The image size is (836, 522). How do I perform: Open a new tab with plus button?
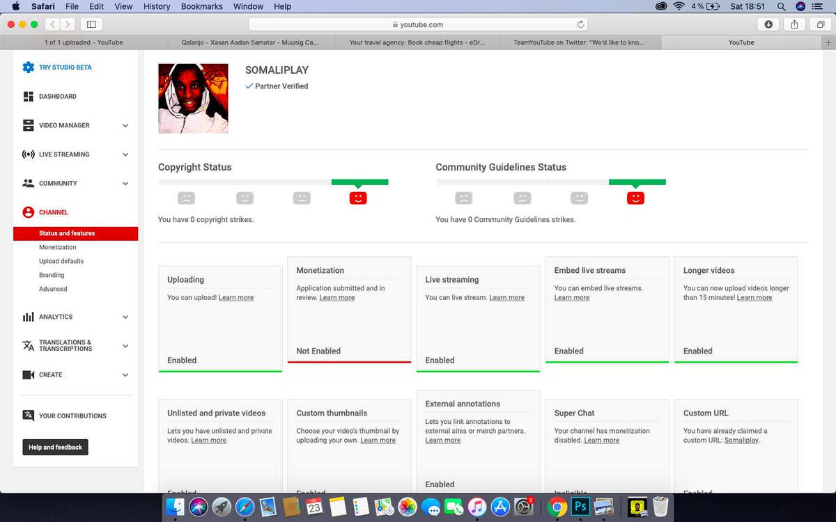pyautogui.click(x=828, y=42)
